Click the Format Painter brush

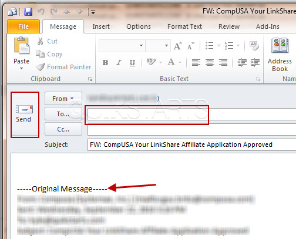click(41, 67)
